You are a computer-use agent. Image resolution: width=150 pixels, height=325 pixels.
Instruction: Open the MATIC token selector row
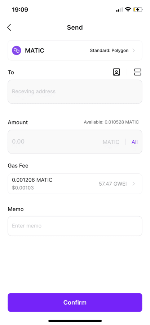pos(75,50)
